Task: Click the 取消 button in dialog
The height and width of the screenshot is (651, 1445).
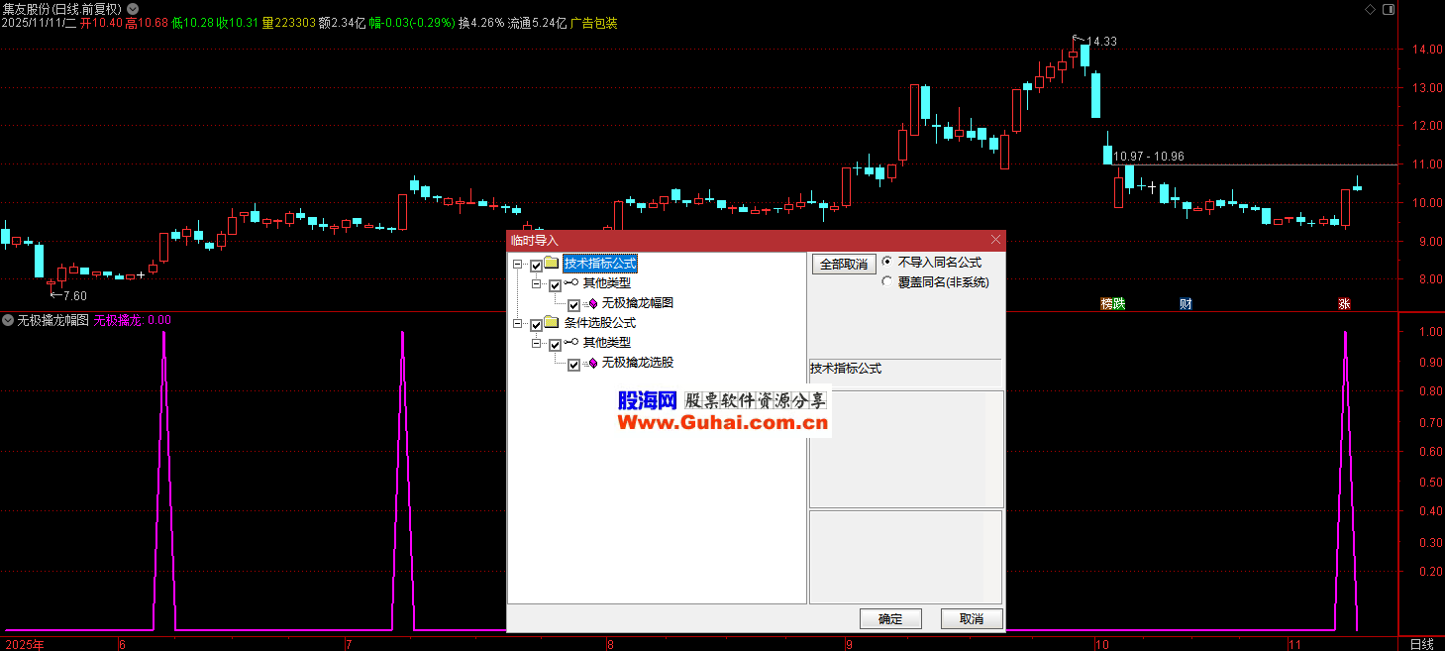Action: [x=972, y=618]
